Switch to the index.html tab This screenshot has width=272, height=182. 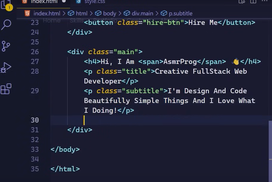44,2
